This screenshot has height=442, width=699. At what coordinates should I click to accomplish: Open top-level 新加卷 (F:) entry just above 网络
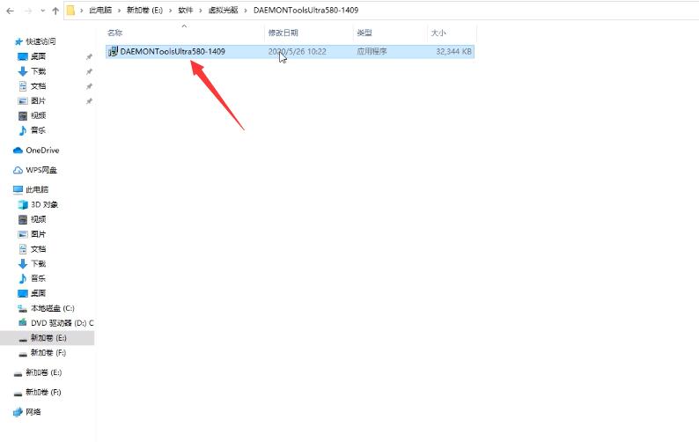[x=43, y=392]
